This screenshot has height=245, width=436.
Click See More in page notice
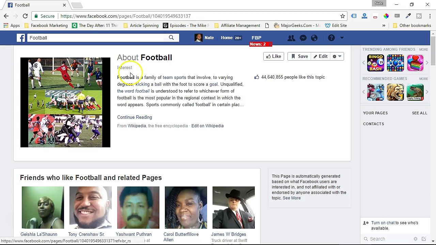tap(292, 198)
